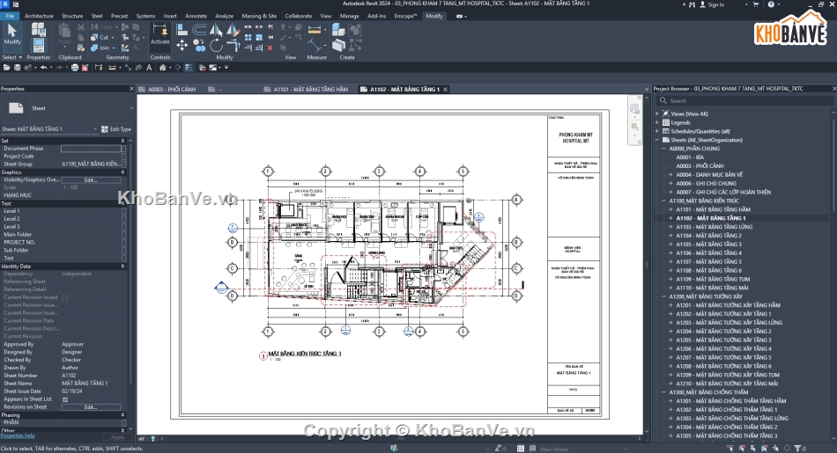Click Sign In in title bar

(x=715, y=4)
